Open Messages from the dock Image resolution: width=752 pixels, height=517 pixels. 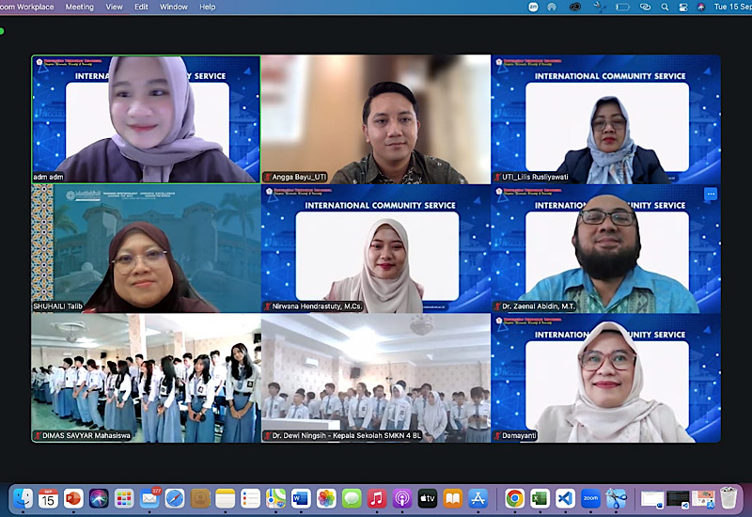tap(352, 499)
